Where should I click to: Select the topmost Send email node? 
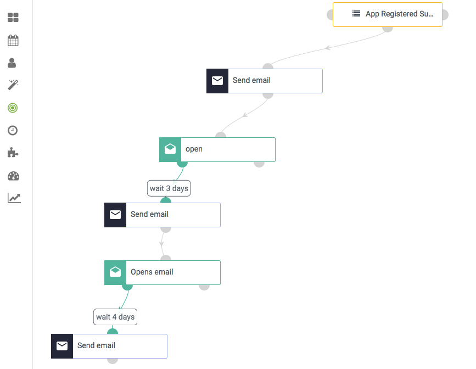265,81
